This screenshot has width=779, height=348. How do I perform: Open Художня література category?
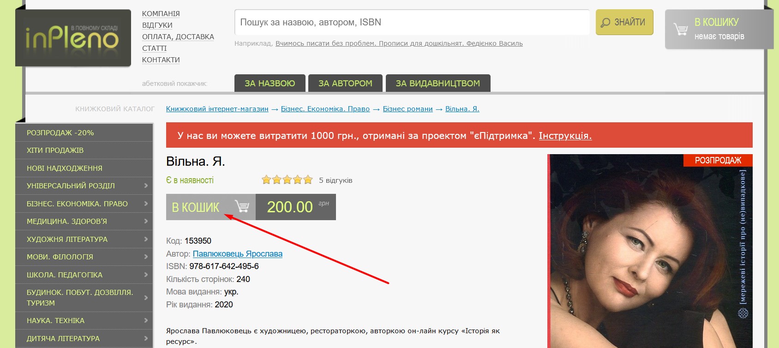tap(84, 239)
